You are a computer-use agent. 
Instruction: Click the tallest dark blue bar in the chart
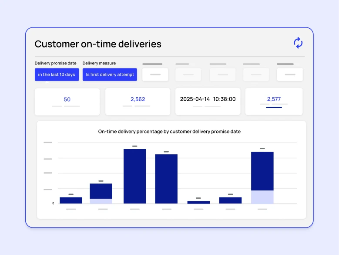click(134, 176)
